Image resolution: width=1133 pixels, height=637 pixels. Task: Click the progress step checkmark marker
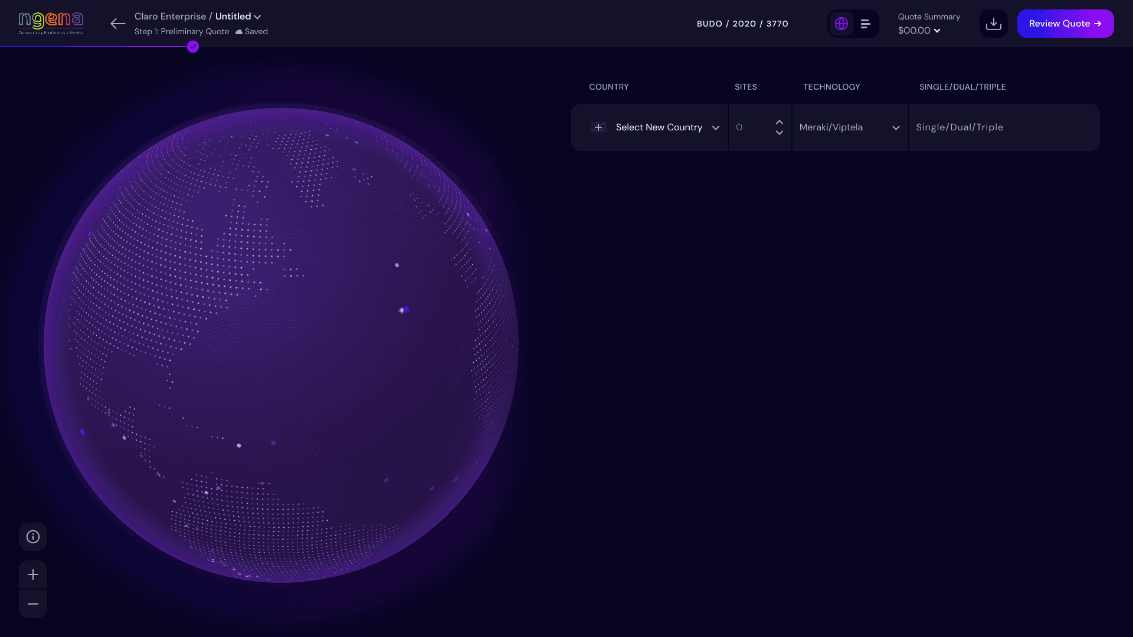pos(193,47)
